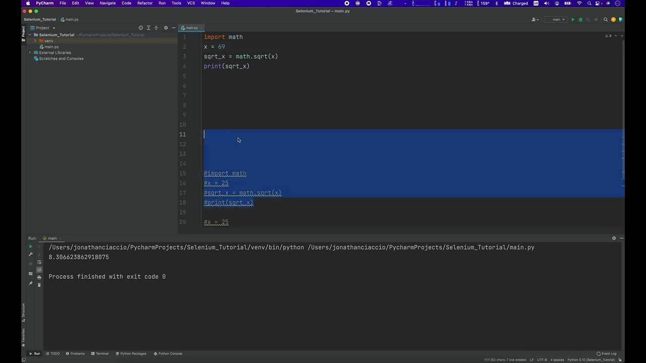This screenshot has width=646, height=363.
Task: Open the Terminal tool window
Action: (x=99, y=353)
